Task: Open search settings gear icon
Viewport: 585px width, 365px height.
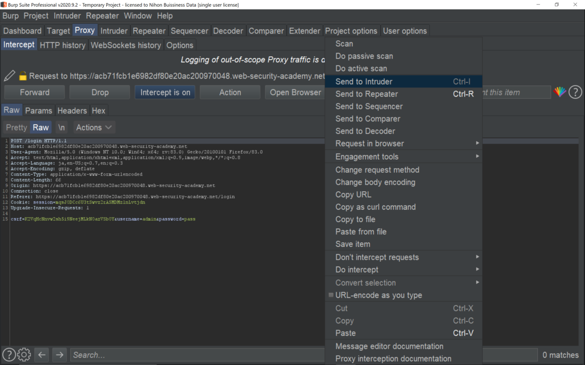Action: [x=24, y=355]
